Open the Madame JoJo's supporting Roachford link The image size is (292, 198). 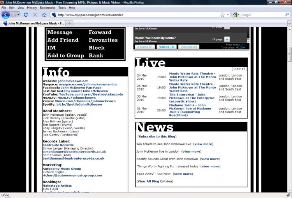pos(190,110)
